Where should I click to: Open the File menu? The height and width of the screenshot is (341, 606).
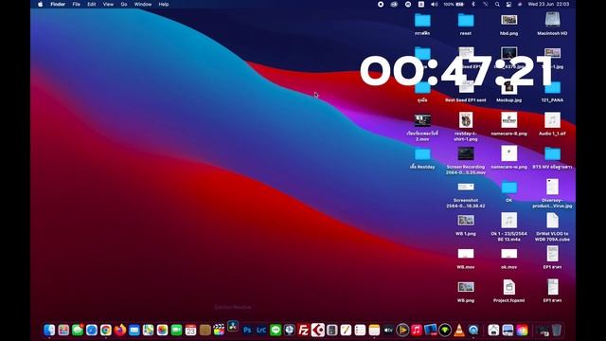coord(77,4)
